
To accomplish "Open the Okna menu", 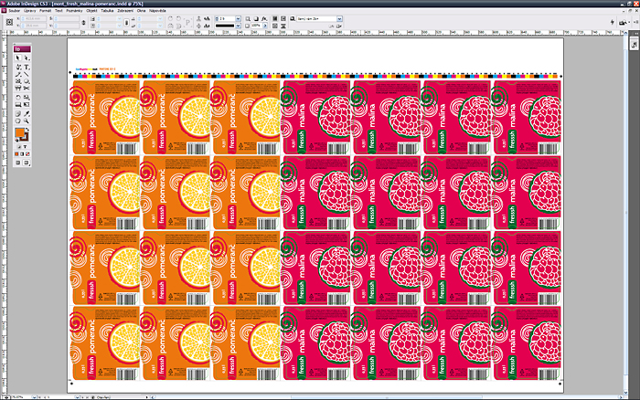I will (141, 11).
